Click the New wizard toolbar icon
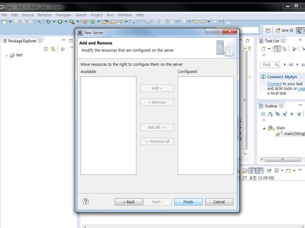The image size is (305, 228). 4,22
